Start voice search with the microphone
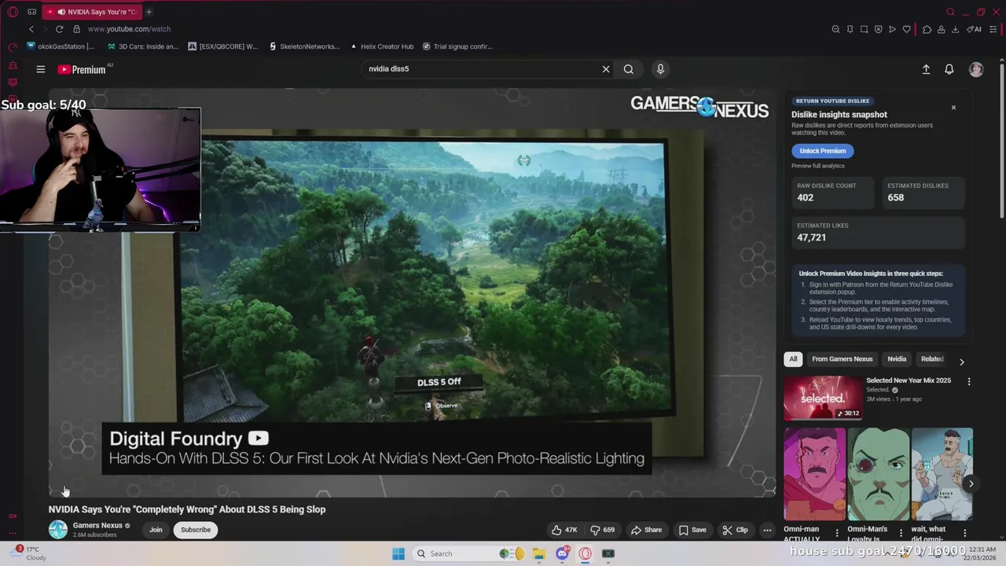Image resolution: width=1006 pixels, height=566 pixels. coord(660,69)
